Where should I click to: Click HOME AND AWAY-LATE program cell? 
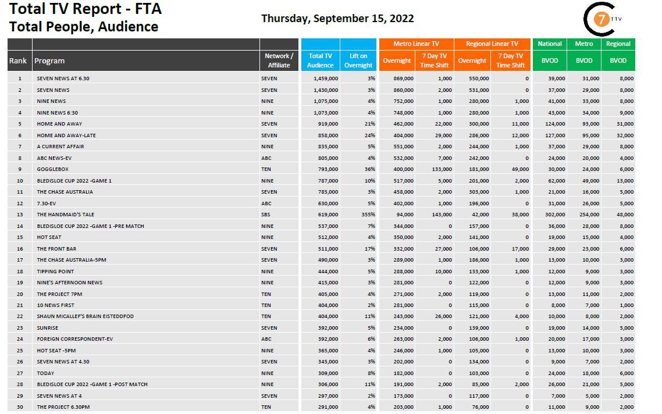click(66, 135)
